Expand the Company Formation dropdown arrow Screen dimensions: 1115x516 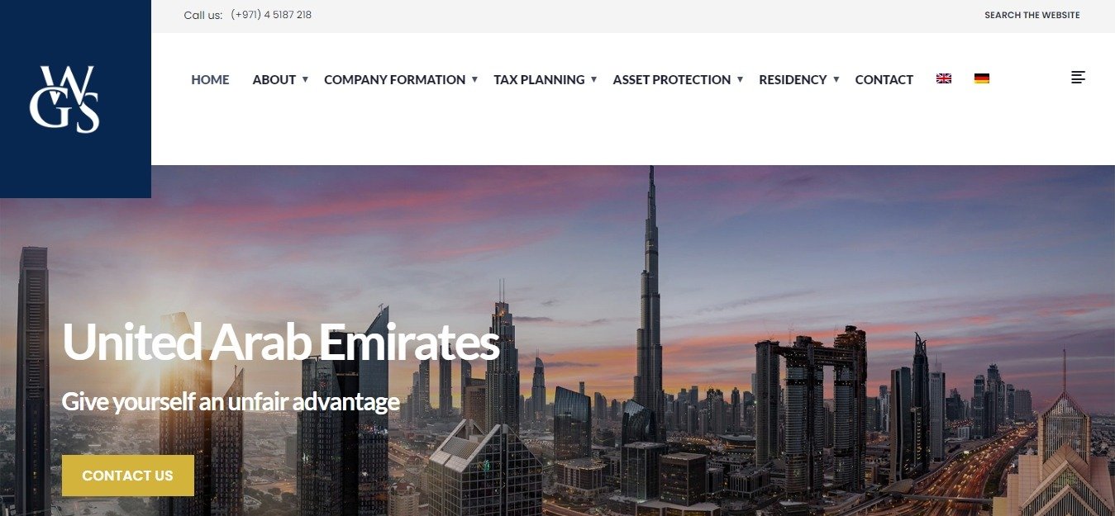click(x=474, y=79)
